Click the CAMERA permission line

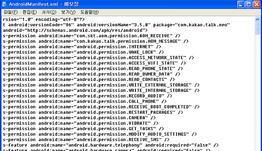tap(79, 118)
